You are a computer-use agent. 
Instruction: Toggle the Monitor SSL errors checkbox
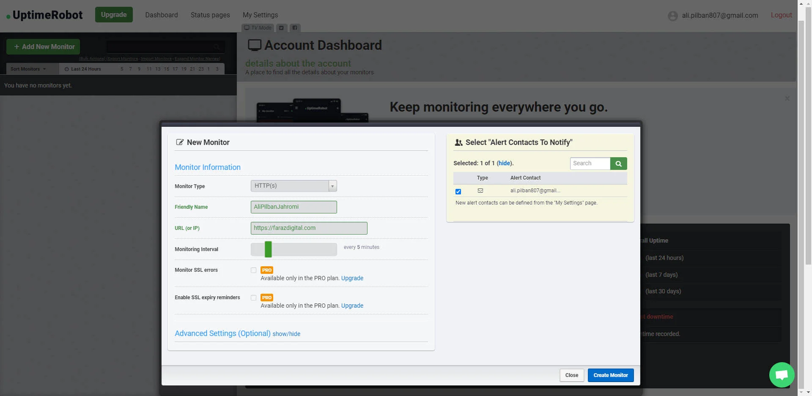click(x=253, y=270)
